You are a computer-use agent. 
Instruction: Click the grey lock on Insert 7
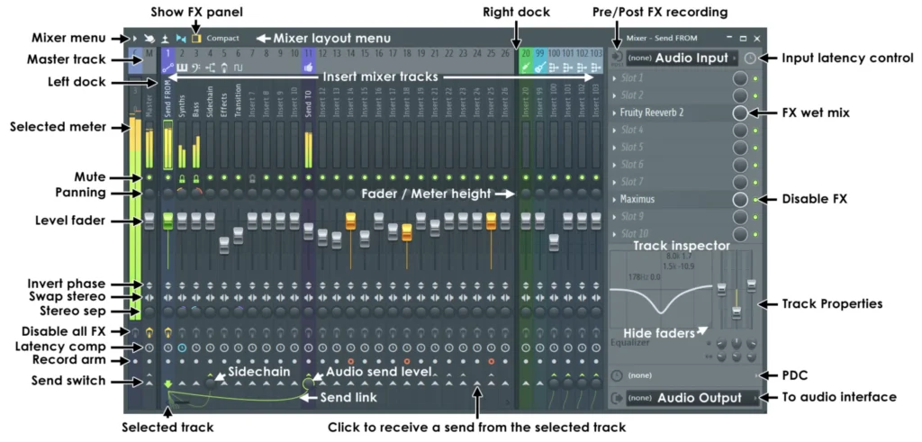pos(252,177)
